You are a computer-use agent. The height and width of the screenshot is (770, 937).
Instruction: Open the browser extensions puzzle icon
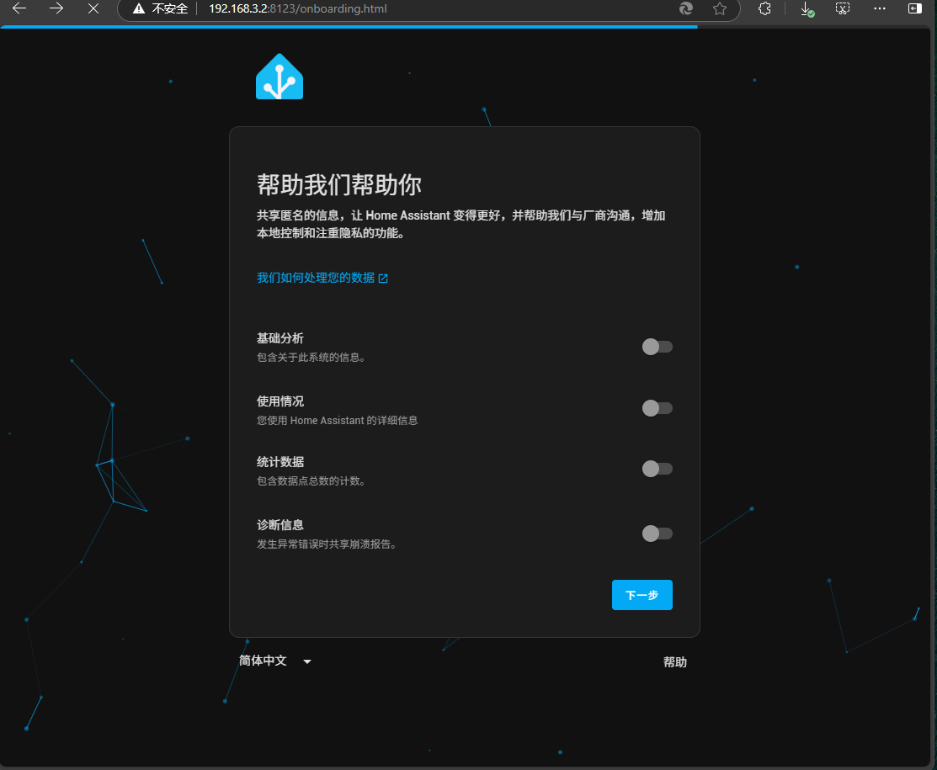click(764, 8)
